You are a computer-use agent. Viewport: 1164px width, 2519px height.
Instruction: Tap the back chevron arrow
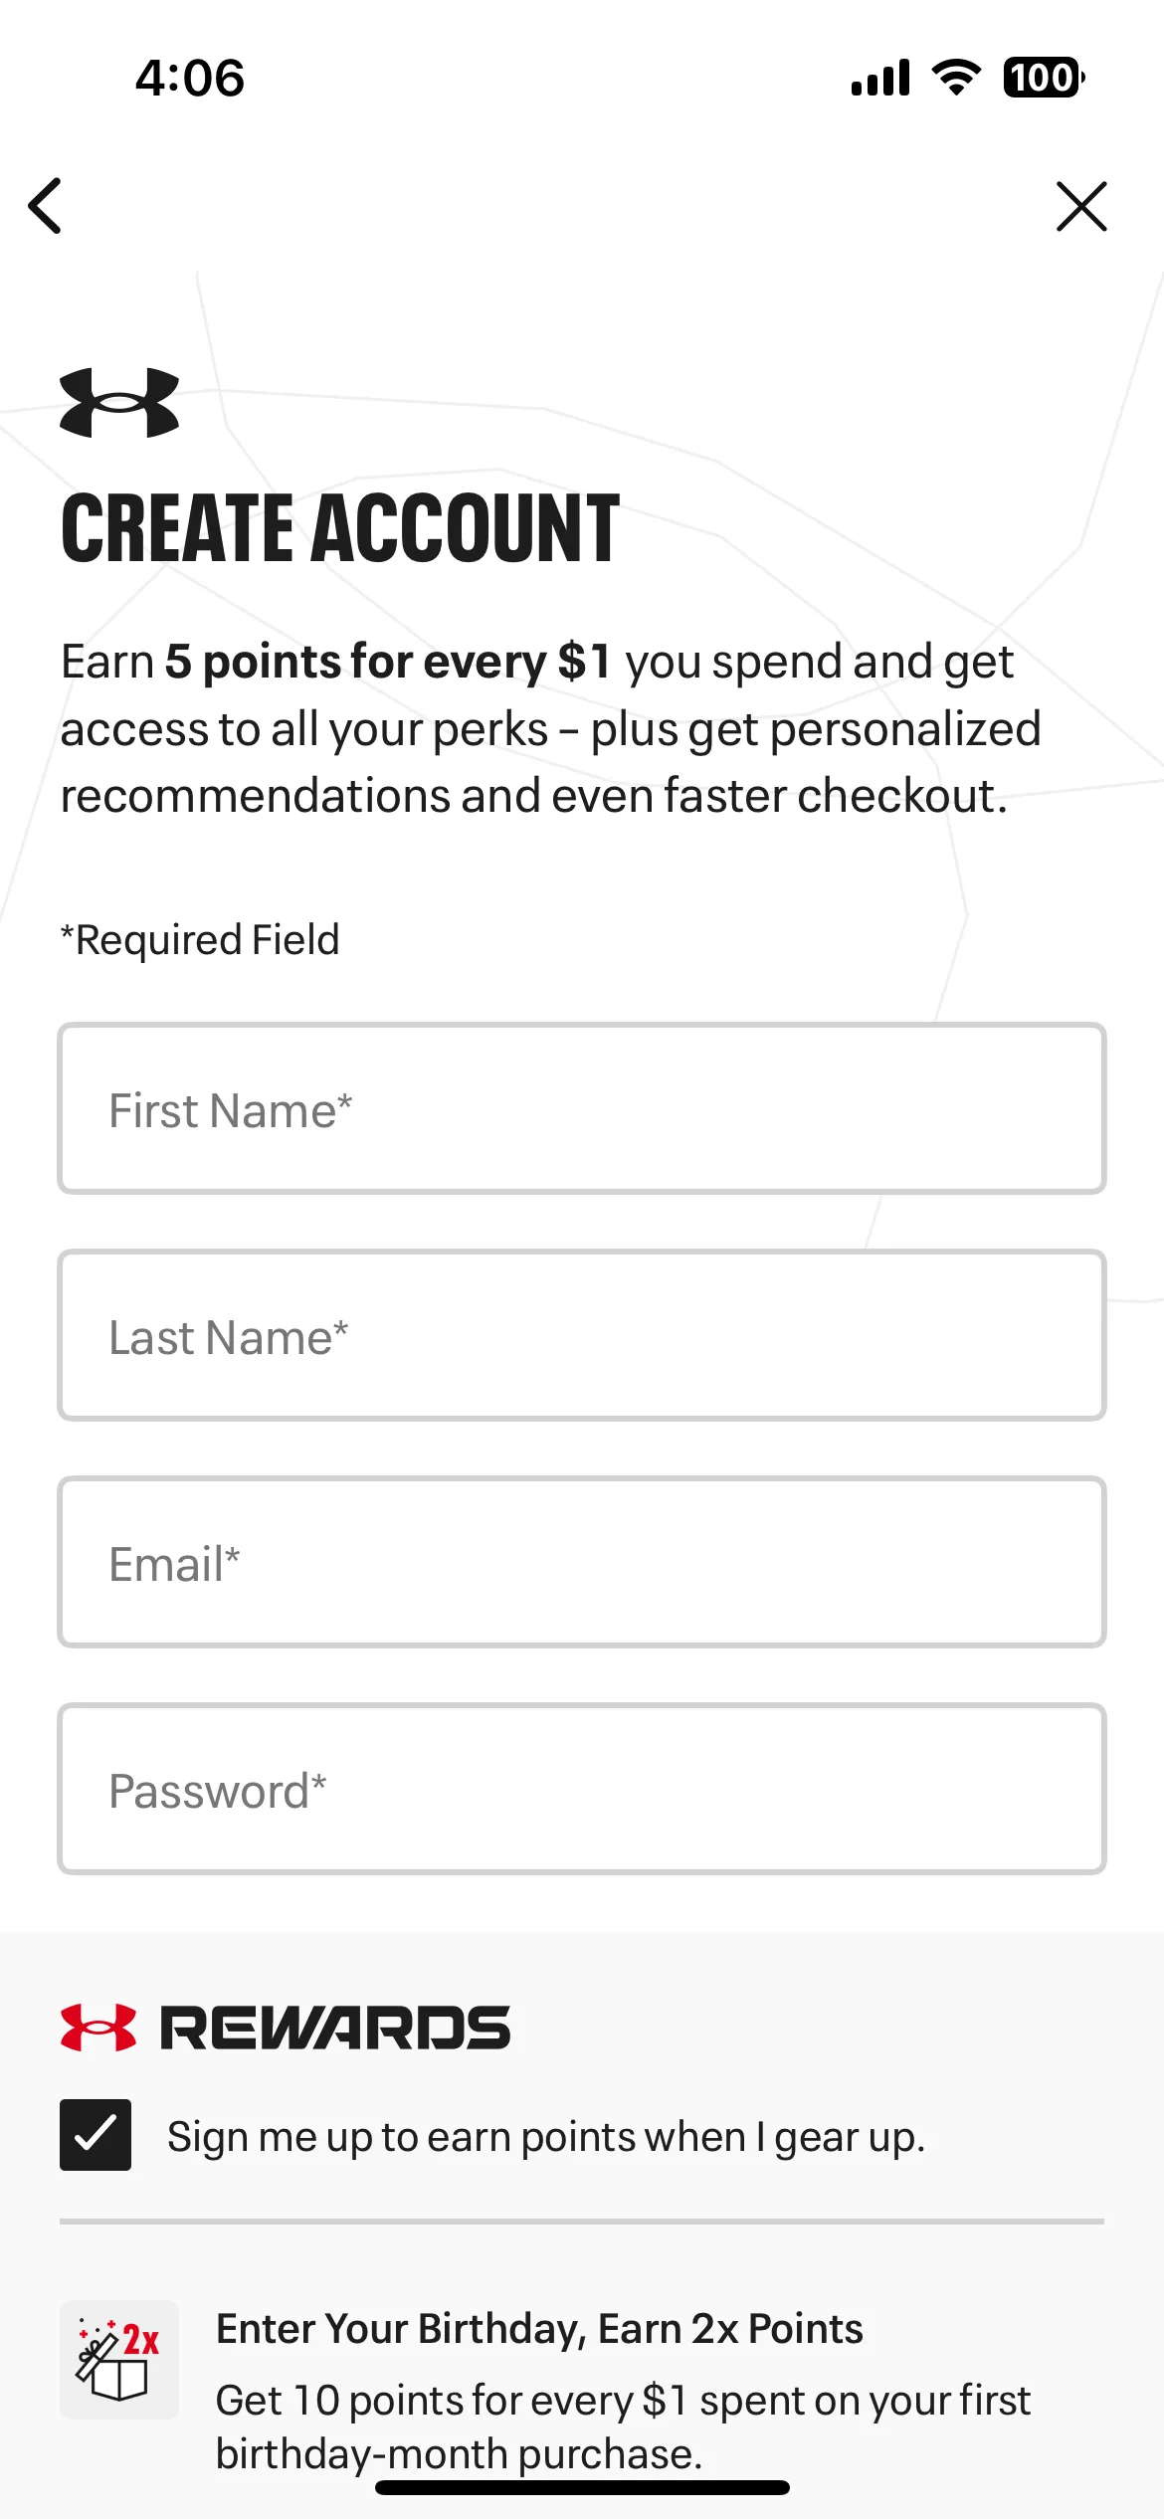tap(46, 206)
